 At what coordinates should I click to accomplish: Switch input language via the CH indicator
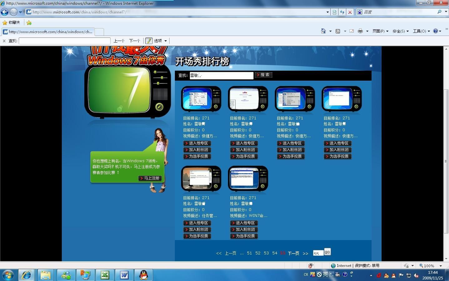tap(306, 274)
